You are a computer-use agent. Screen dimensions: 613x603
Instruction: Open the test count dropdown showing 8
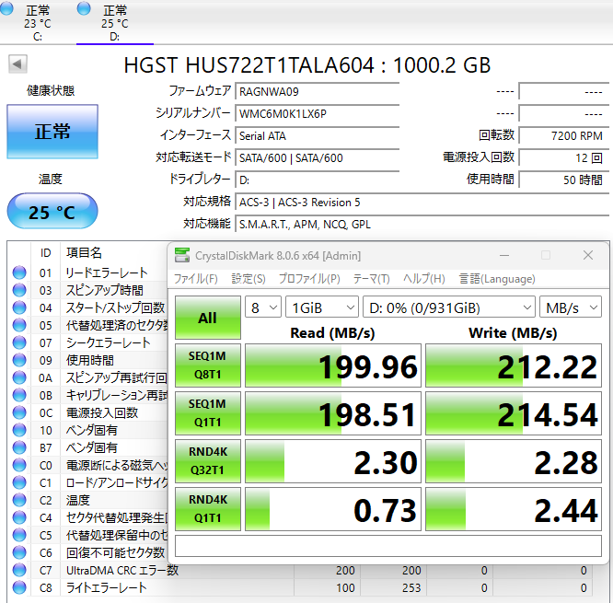click(x=263, y=307)
